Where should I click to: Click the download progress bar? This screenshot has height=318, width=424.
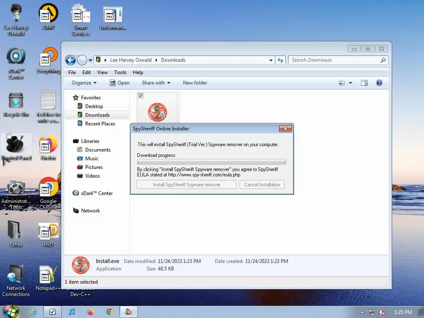pyautogui.click(x=212, y=162)
